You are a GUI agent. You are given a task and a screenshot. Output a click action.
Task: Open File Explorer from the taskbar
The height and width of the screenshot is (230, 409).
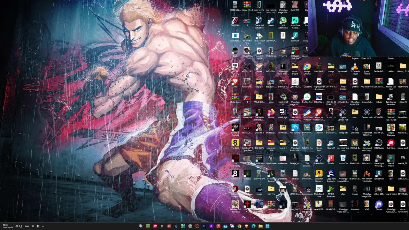(x=260, y=226)
